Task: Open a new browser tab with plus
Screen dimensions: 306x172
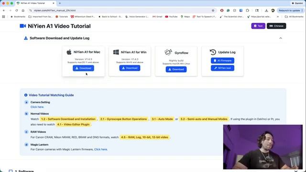Action: click(60, 3)
